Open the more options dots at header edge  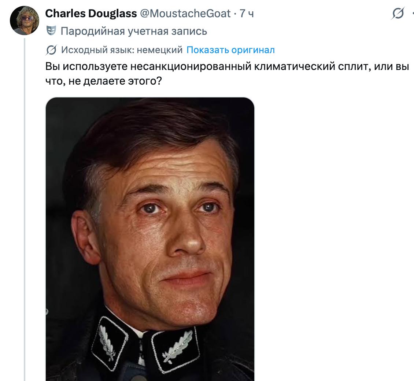[x=413, y=13]
